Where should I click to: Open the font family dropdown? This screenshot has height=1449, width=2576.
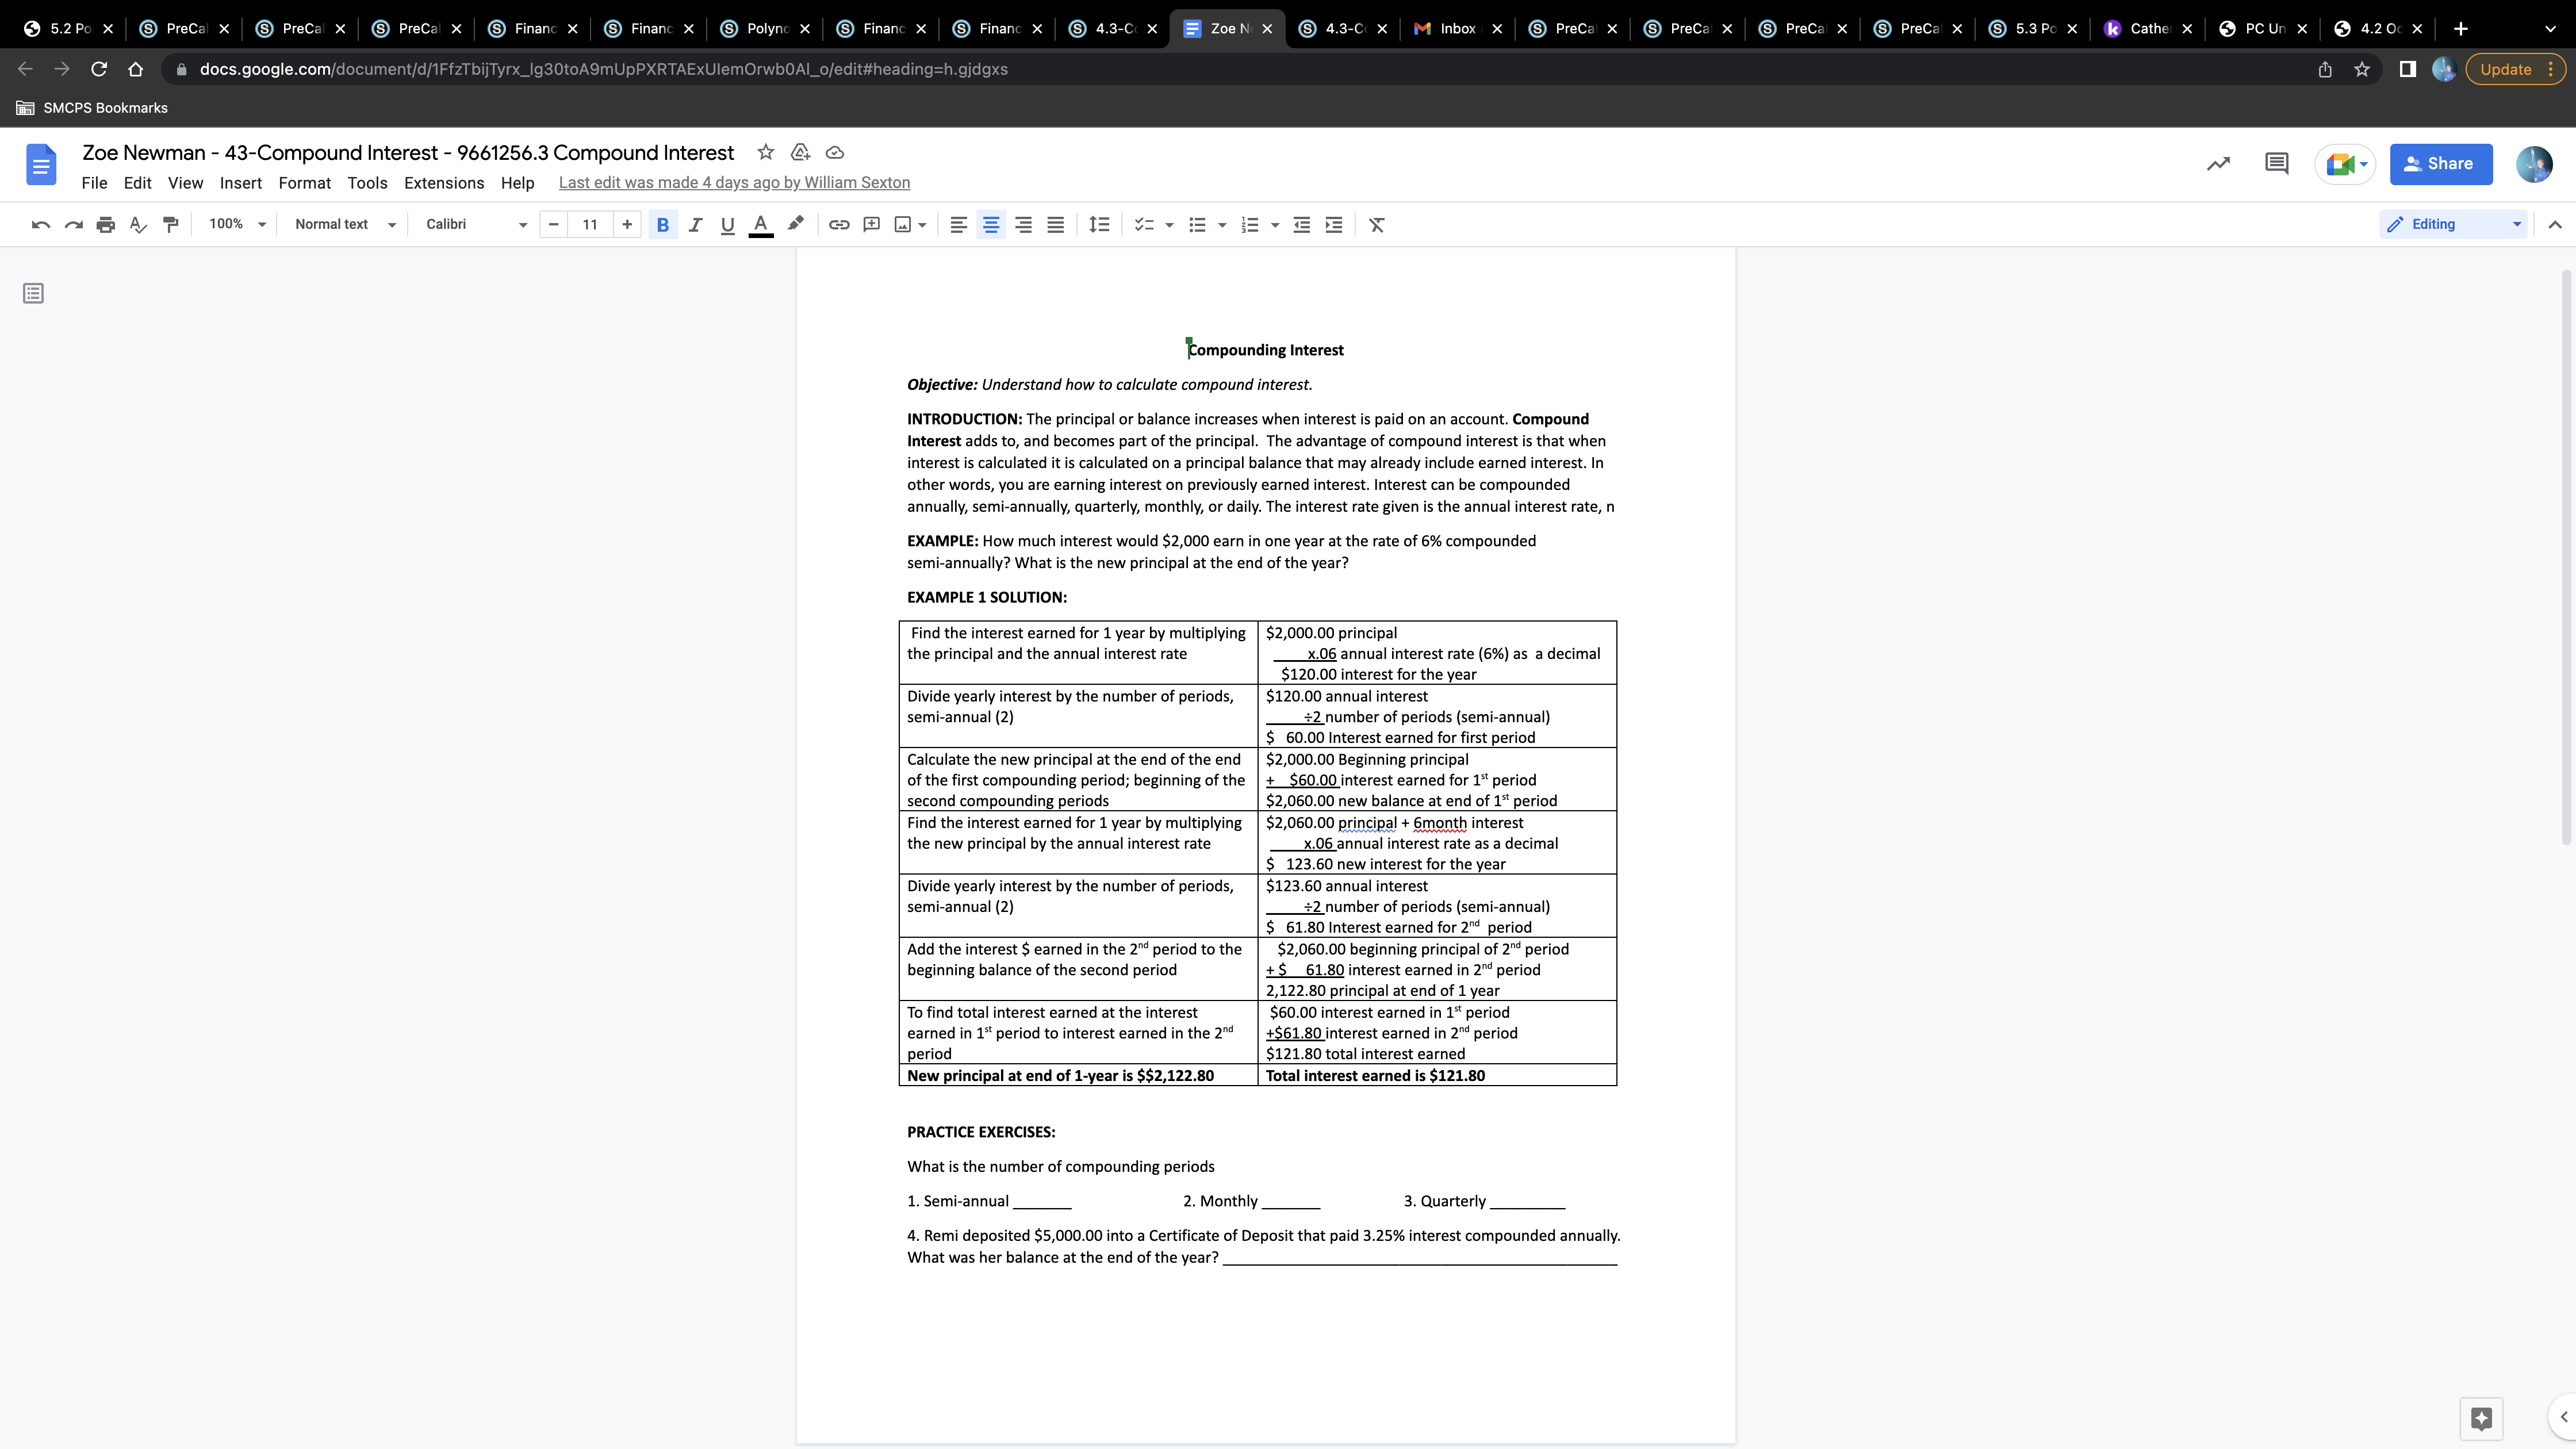pos(472,224)
